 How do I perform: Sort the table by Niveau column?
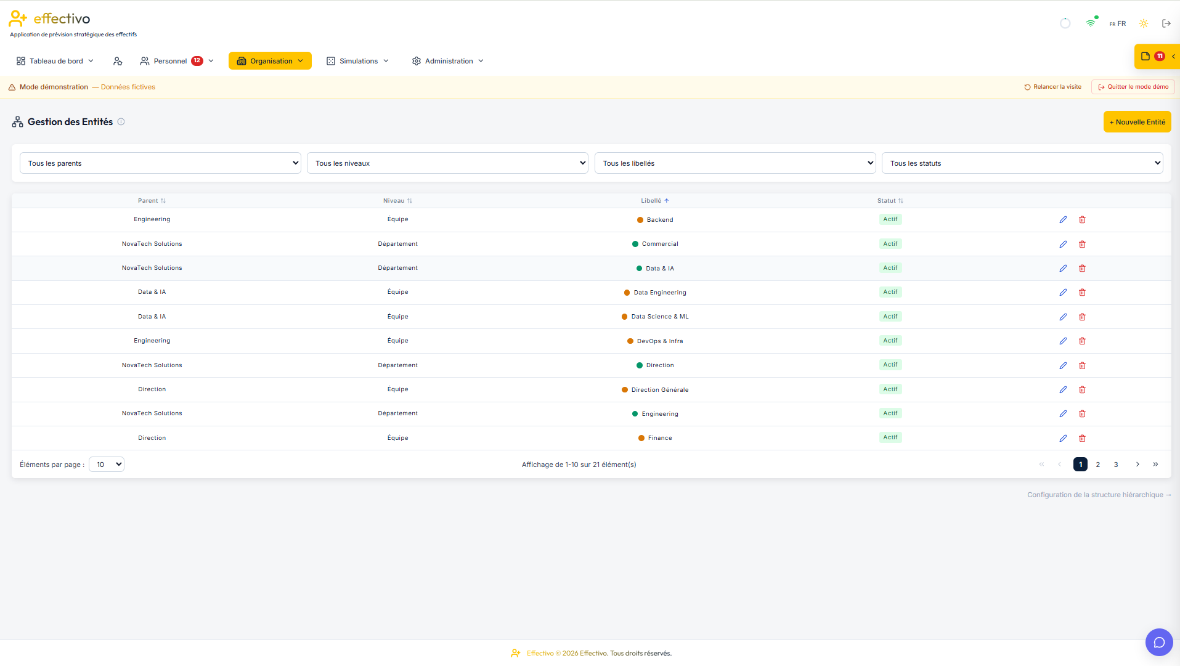click(397, 201)
